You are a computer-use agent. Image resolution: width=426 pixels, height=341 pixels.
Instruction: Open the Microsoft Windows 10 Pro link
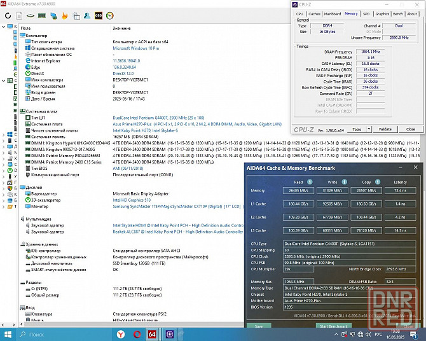(x=136, y=48)
